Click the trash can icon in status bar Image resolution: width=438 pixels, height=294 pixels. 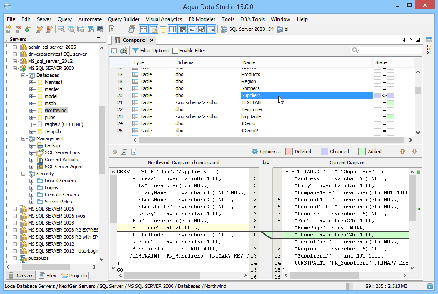pos(430,286)
